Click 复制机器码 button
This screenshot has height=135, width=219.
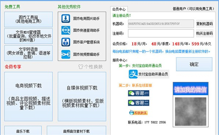pyautogui.click(x=205, y=24)
